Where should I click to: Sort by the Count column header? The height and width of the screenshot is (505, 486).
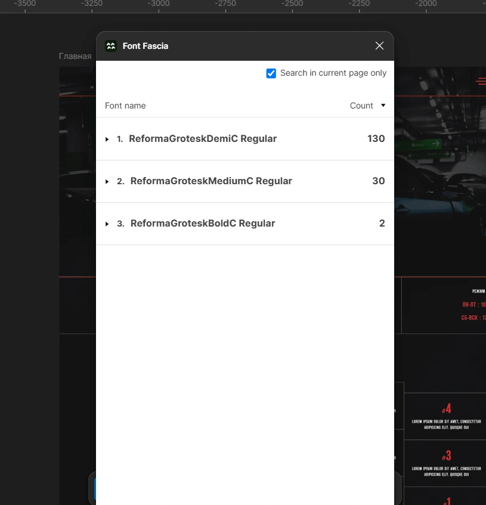tap(361, 106)
